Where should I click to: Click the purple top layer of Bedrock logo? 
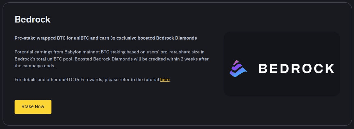click(236, 63)
